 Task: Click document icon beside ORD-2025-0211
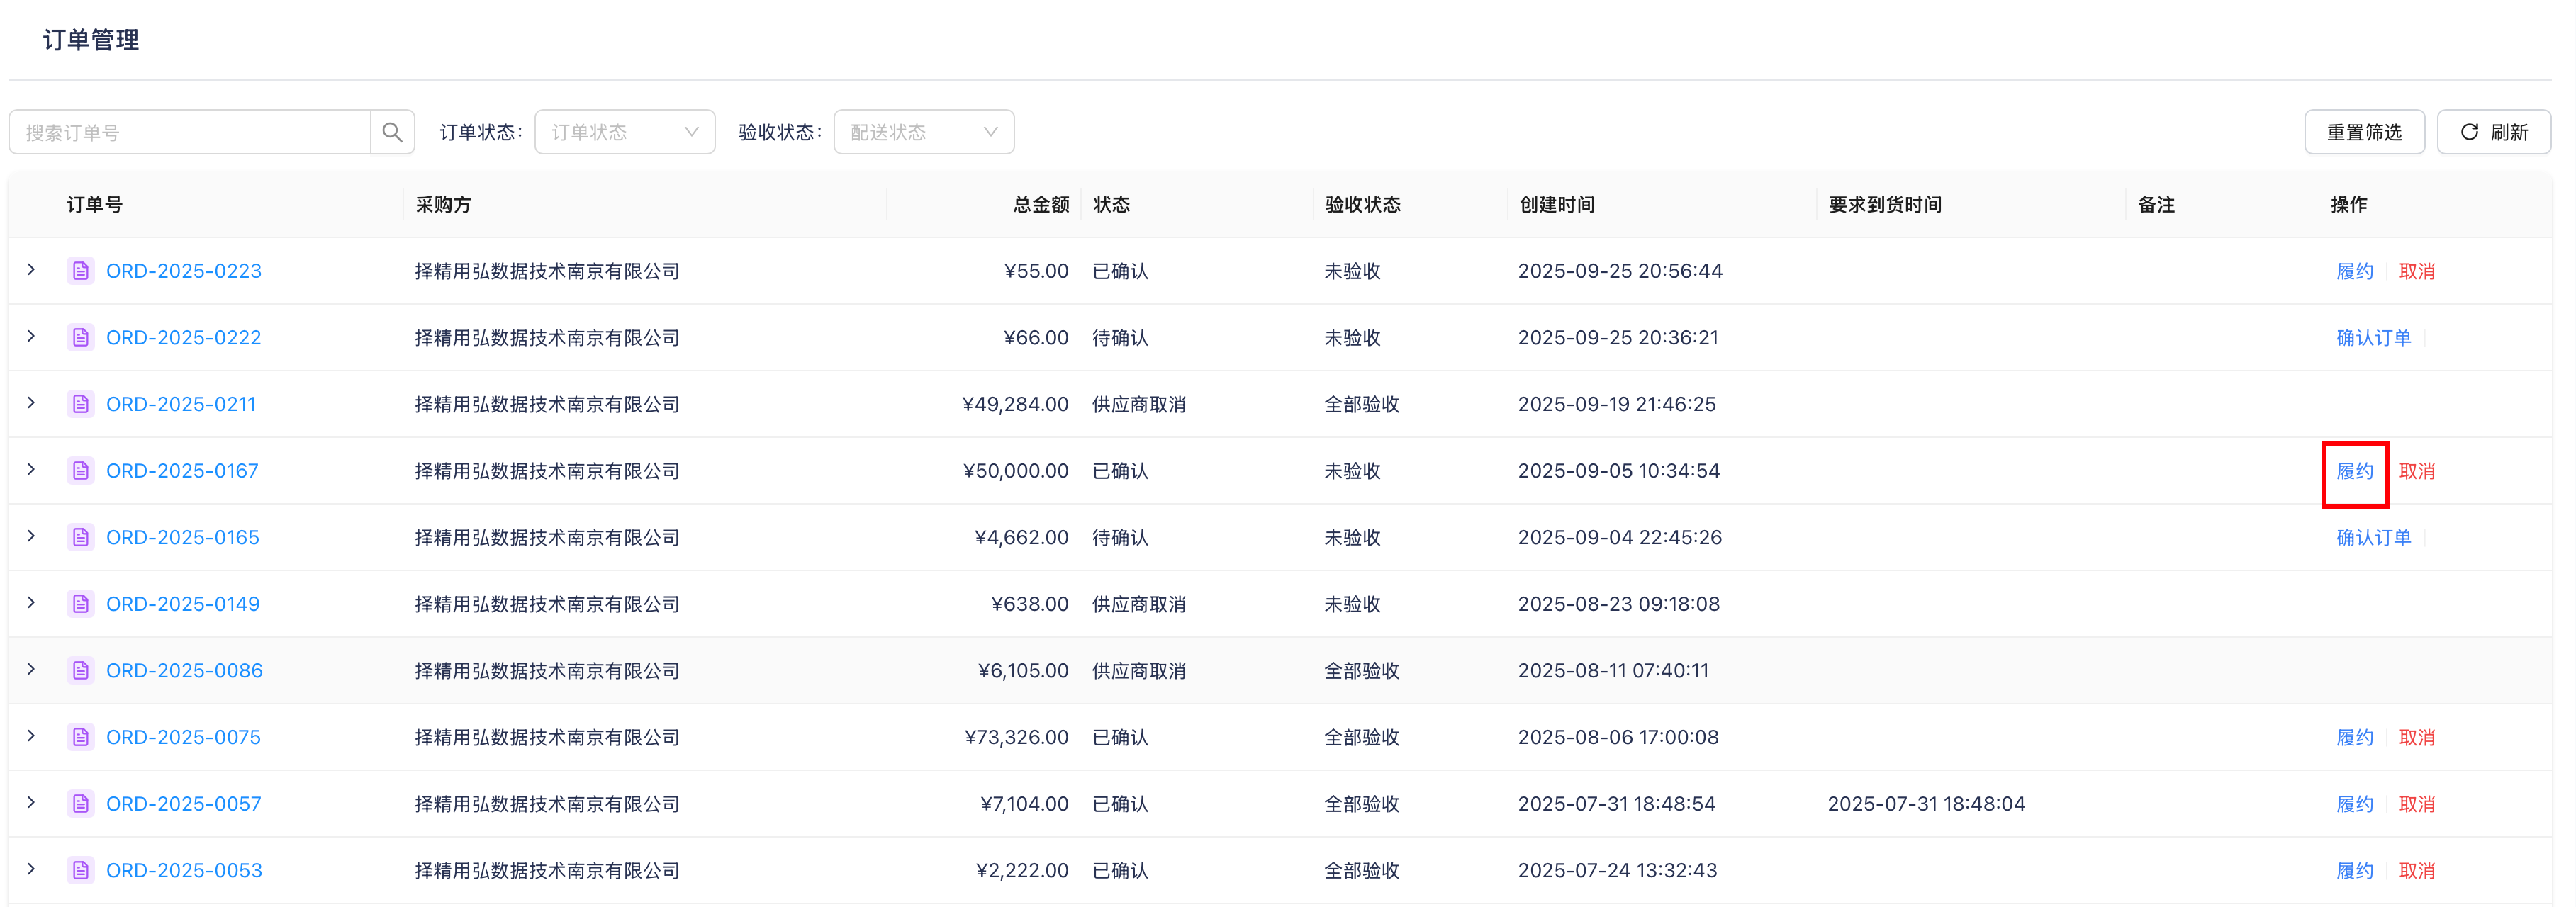[x=81, y=404]
